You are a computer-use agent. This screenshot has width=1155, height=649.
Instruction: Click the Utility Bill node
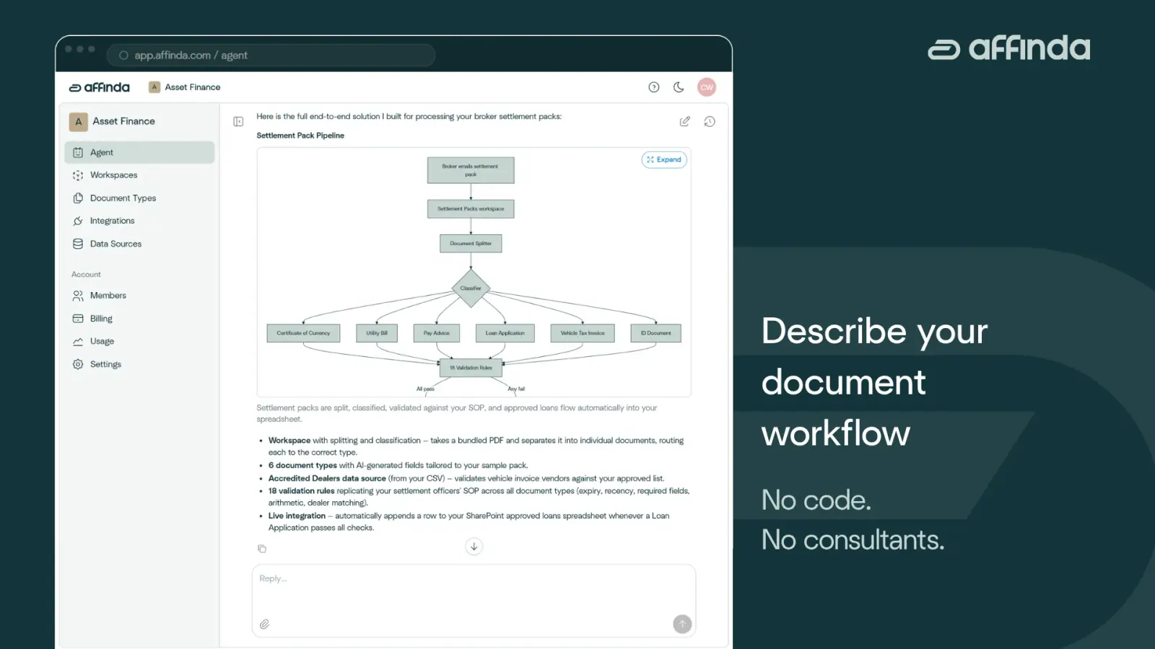(x=377, y=333)
